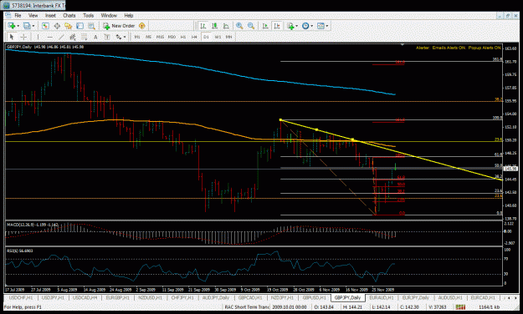Open the Indicators list icon
Screen dimensions: 523x314
(290, 26)
